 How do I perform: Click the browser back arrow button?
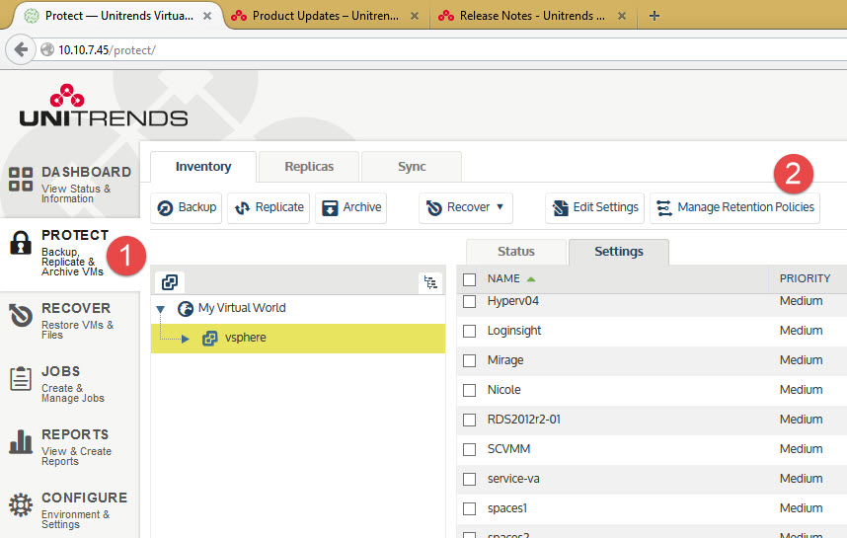[21, 49]
